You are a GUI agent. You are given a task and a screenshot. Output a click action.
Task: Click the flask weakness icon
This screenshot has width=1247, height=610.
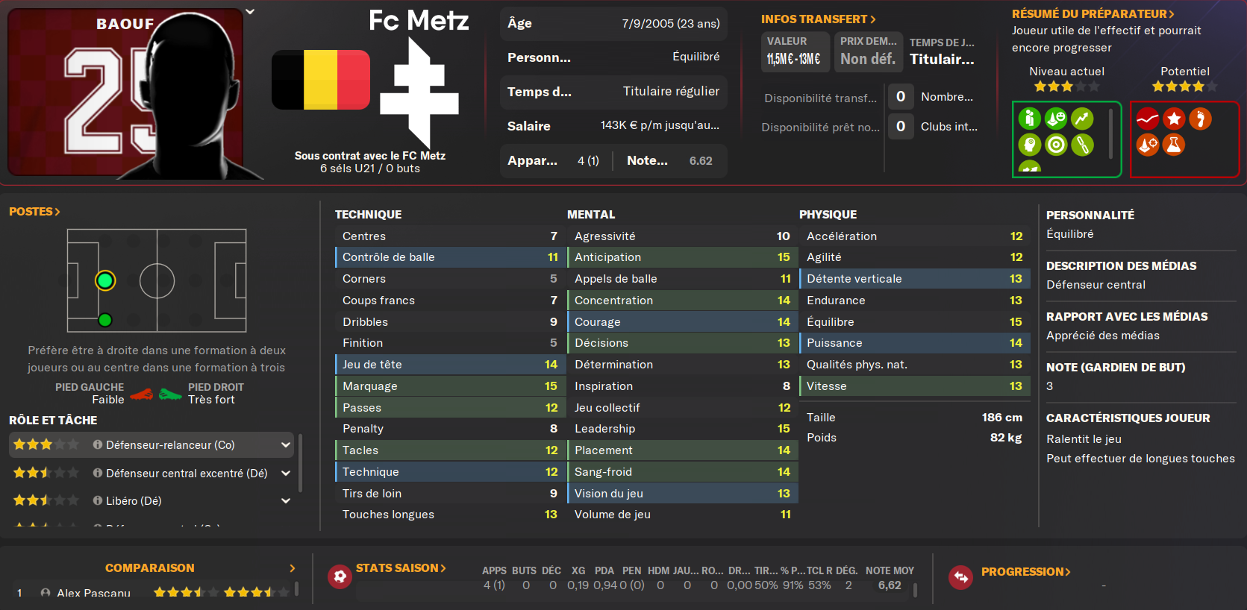1174,145
